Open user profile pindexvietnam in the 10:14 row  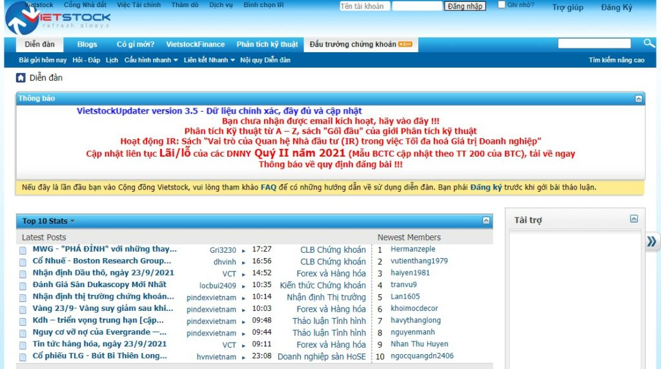[211, 297]
